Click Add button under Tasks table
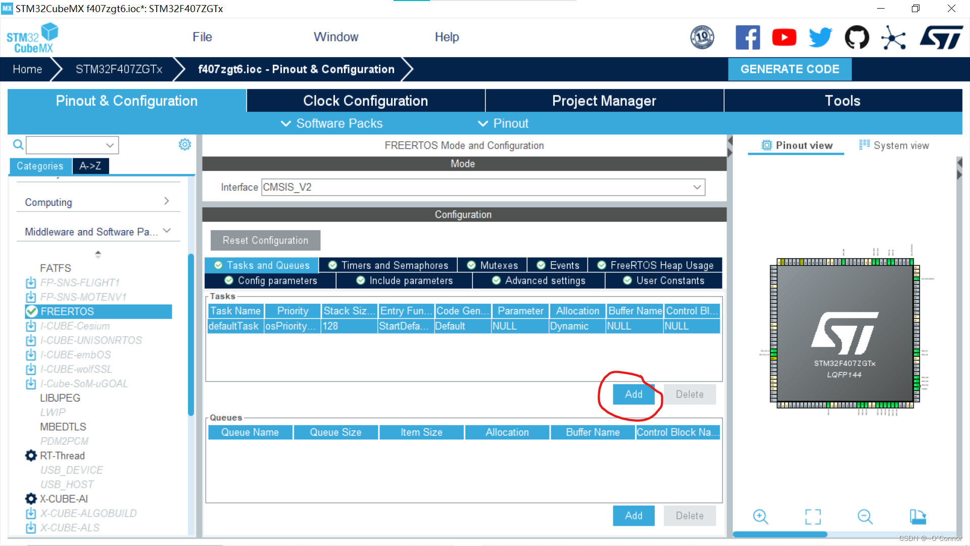Viewport: 970px width, 546px height. [634, 394]
